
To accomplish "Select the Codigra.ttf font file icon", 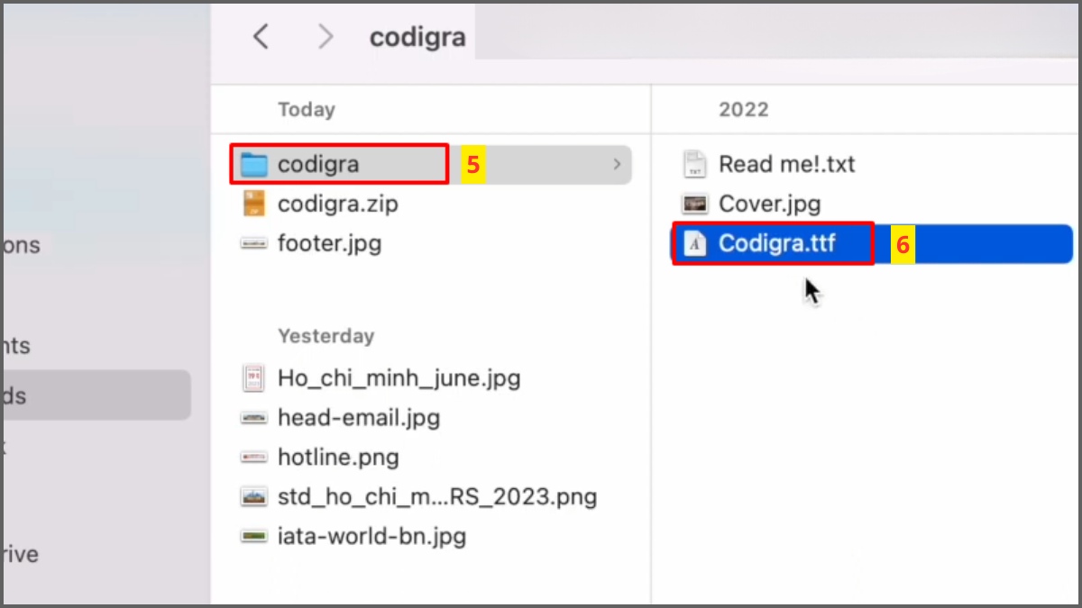I will coord(694,243).
